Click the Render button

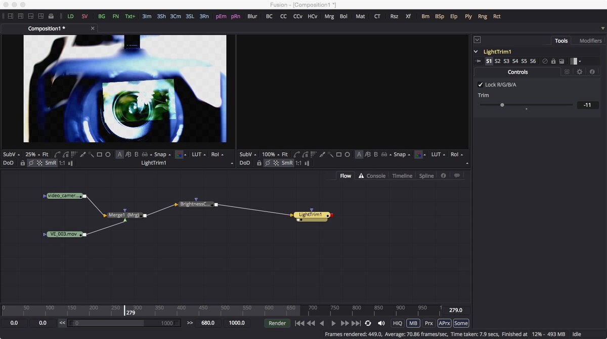click(x=277, y=323)
